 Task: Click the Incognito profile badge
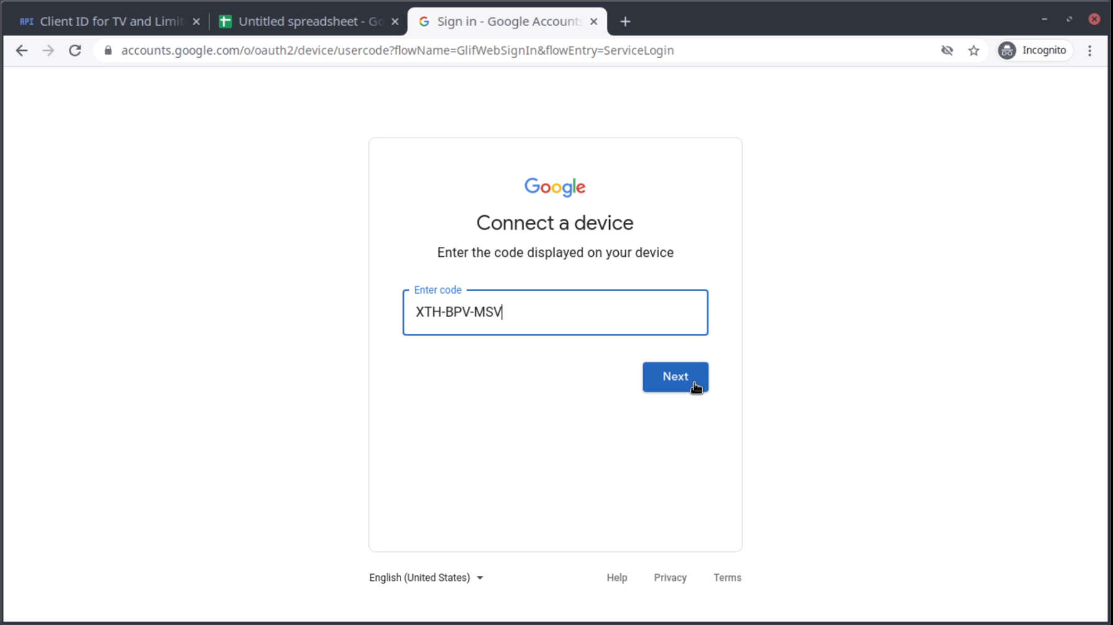point(1034,50)
